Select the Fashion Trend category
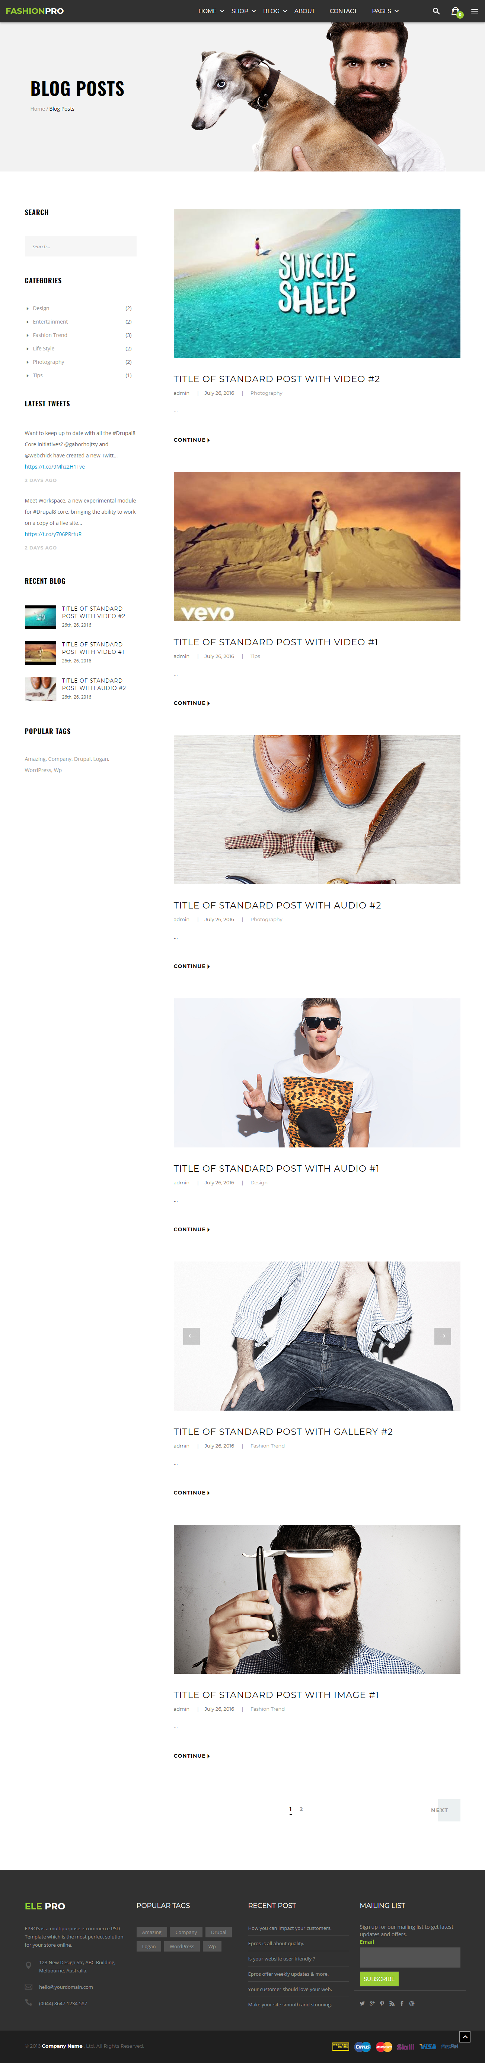Image resolution: width=485 pixels, height=2063 pixels. pyautogui.click(x=50, y=335)
